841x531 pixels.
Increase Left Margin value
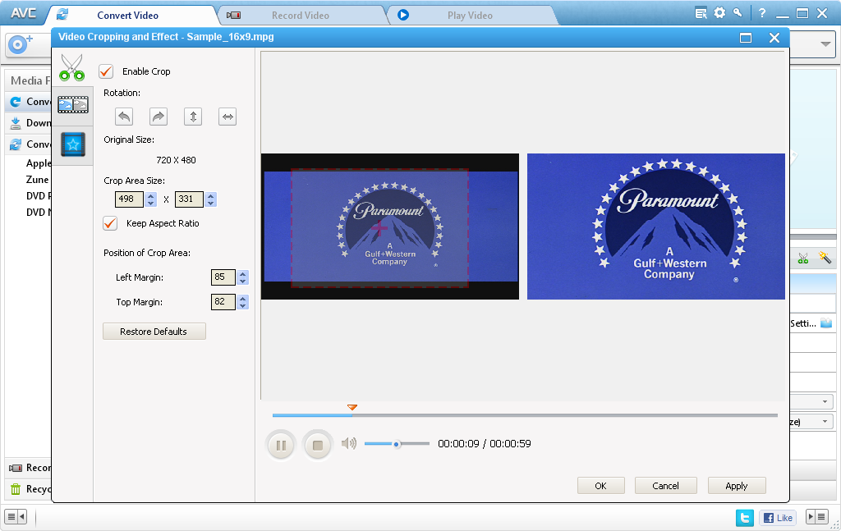click(243, 274)
